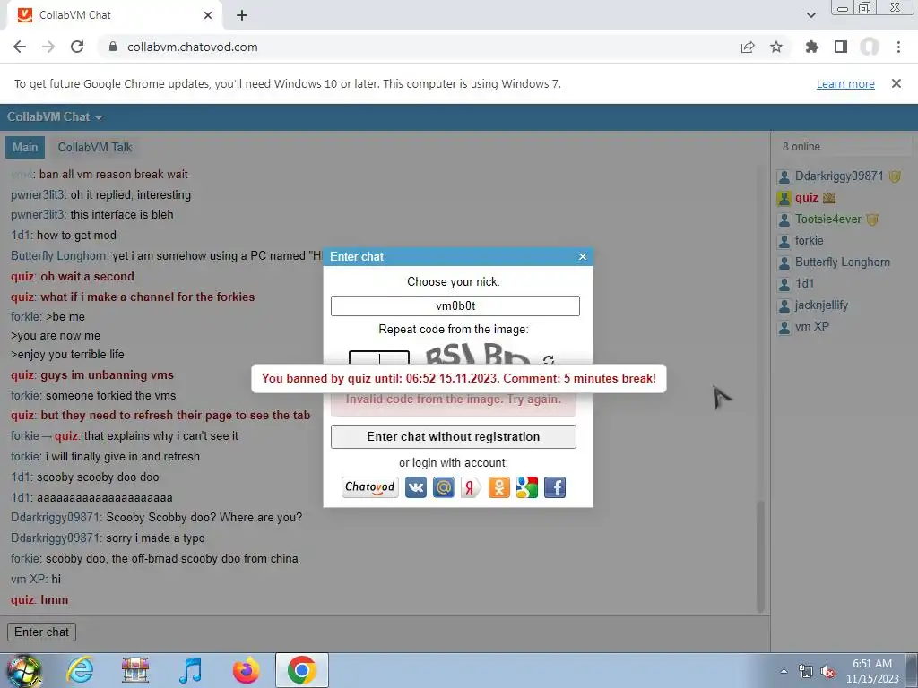Click vm XP name in 'hi' message

(x=28, y=580)
